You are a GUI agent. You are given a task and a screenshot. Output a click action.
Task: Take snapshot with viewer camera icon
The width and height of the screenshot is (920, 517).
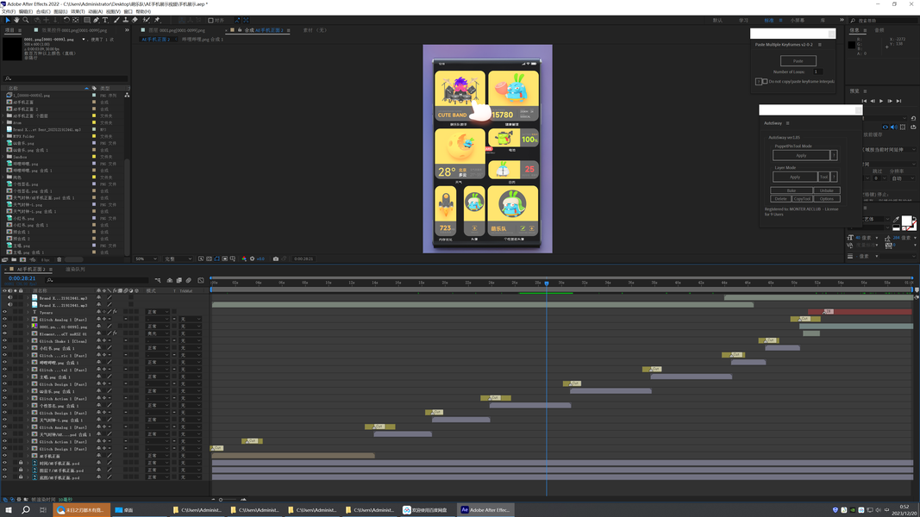click(x=275, y=258)
